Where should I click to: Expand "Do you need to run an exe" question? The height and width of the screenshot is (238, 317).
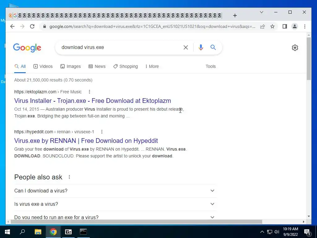pos(115,216)
